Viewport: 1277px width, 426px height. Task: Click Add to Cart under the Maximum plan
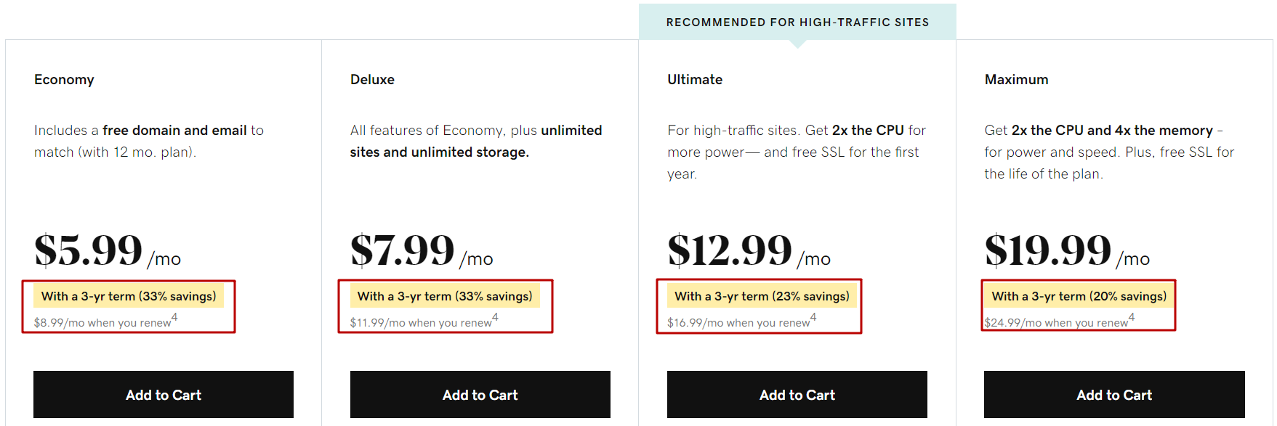[x=1113, y=394]
